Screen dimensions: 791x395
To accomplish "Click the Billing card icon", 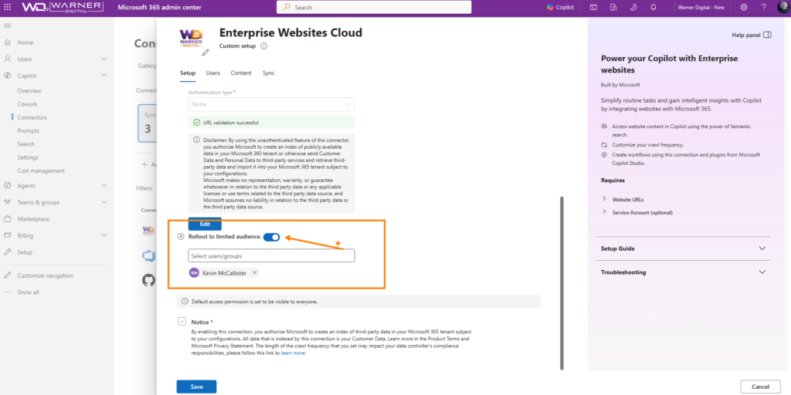I will (x=8, y=235).
